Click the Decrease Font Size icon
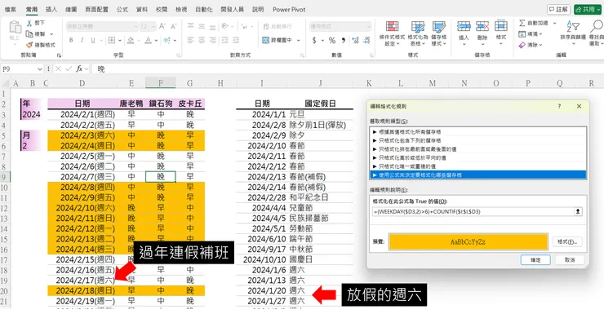 (x=173, y=26)
